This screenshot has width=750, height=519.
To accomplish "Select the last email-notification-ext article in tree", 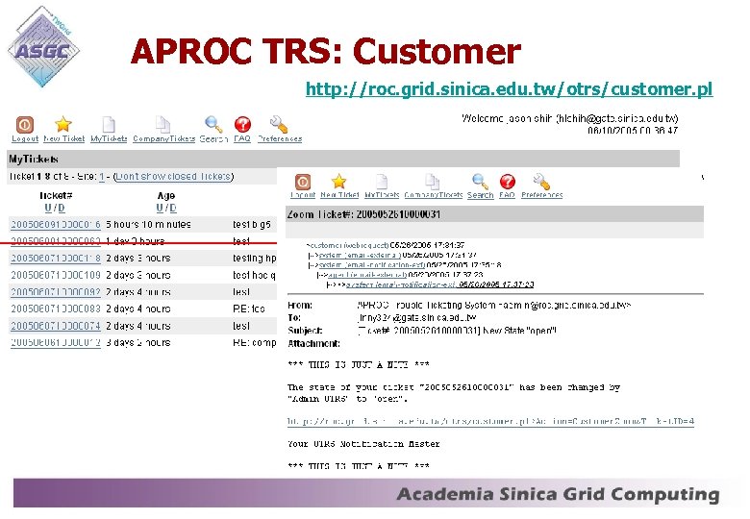I will click(440, 284).
